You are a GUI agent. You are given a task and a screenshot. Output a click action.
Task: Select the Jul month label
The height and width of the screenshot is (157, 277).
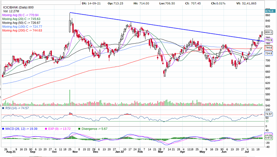[247, 152]
